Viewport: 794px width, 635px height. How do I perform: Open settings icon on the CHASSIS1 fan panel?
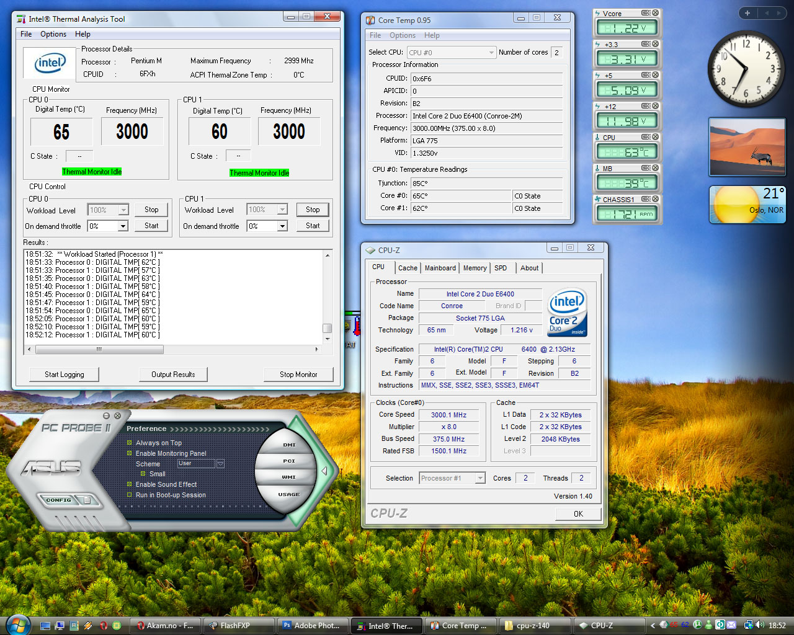coord(646,199)
